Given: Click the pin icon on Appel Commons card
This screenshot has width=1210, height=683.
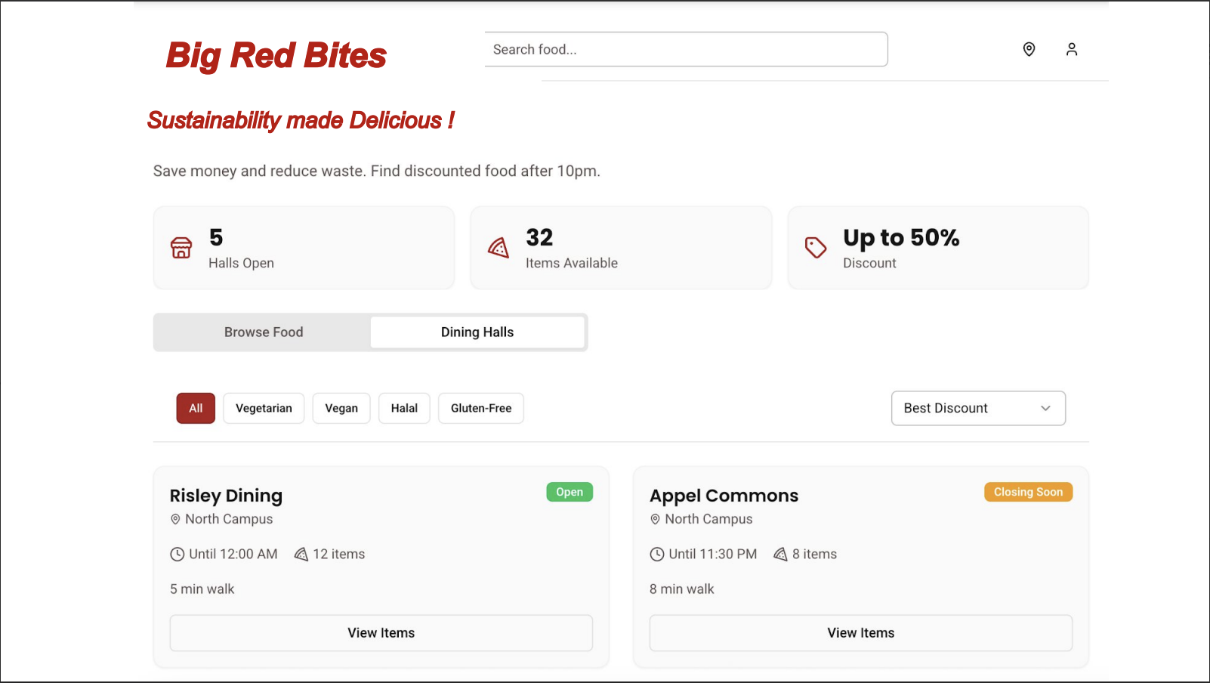Looking at the screenshot, I should (655, 520).
